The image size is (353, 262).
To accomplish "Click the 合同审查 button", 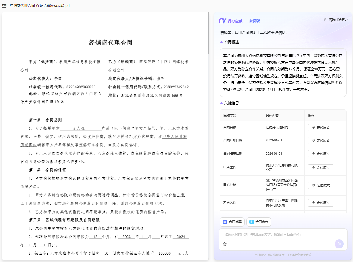I will (259, 222).
